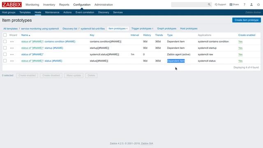Click Zabbix agent (active) type cell

tap(179, 54)
